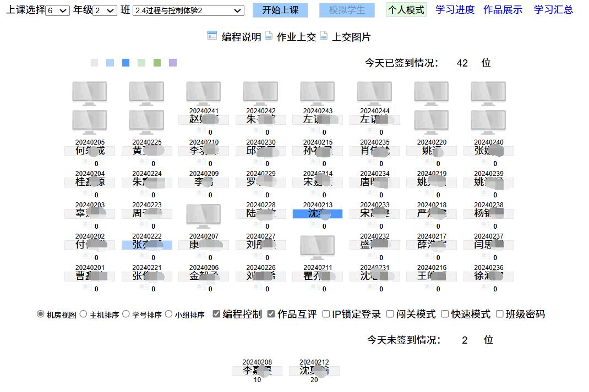Choose 小组排序 sorting radio
The width and height of the screenshot is (589, 392).
(x=168, y=314)
